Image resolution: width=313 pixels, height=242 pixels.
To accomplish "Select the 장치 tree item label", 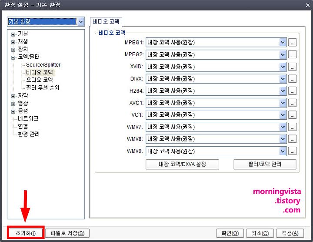I will click(23, 49).
